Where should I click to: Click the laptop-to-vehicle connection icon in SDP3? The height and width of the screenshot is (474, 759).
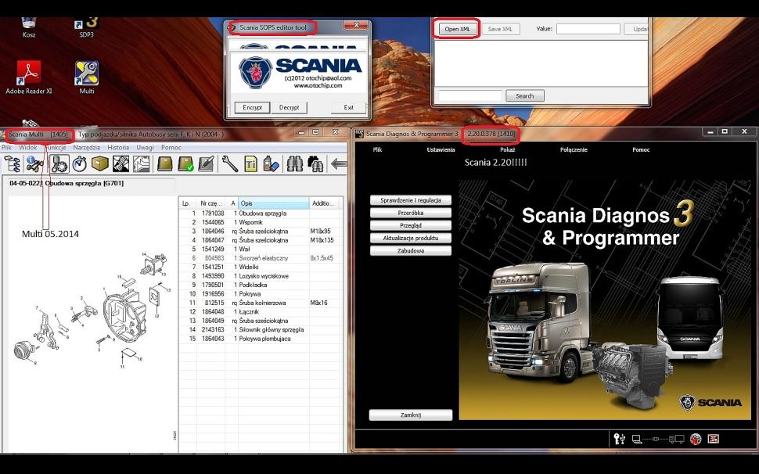click(x=658, y=439)
